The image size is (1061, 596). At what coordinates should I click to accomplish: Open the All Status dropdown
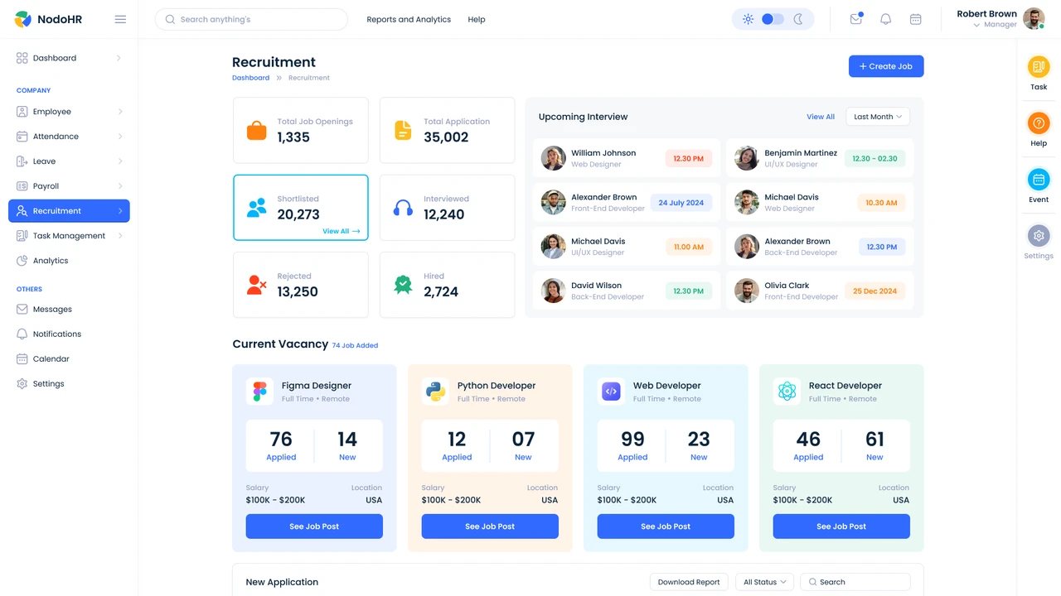pos(765,582)
